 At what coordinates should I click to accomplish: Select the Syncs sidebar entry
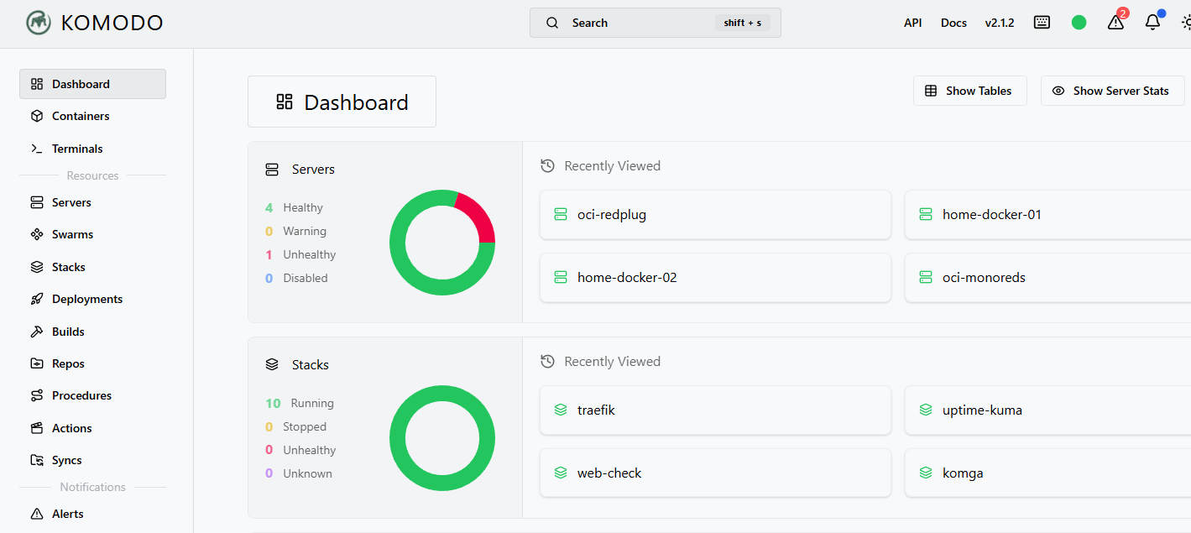click(92, 460)
